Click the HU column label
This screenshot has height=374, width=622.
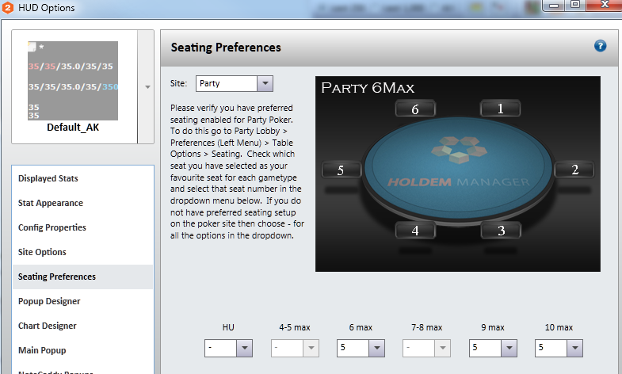[228, 327]
